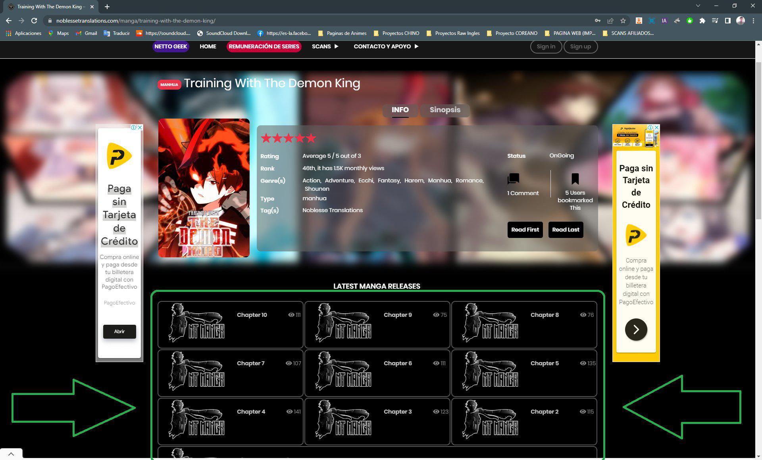The height and width of the screenshot is (460, 762).
Task: Open the Proyecto COREANO bookmark folder
Action: 512,33
